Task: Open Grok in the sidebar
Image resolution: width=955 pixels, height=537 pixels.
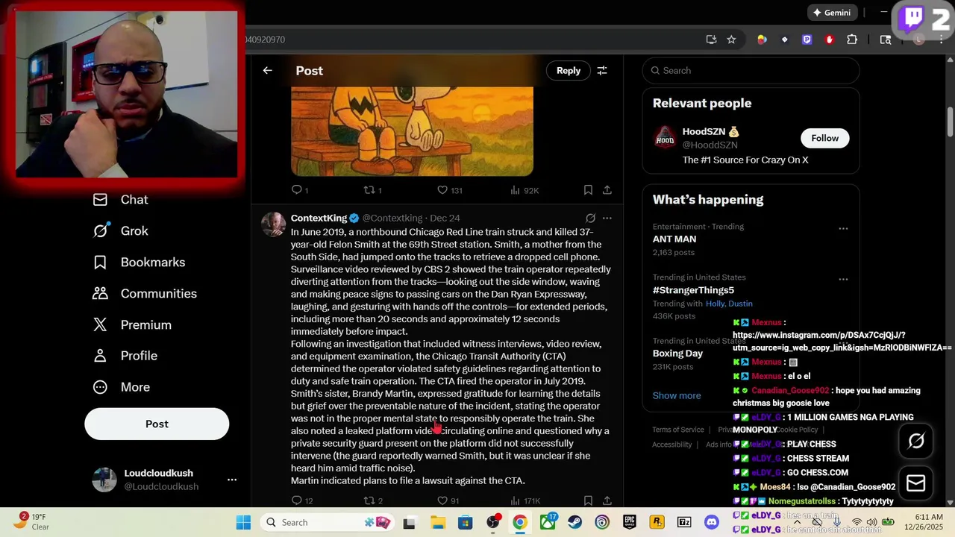Action: [120, 231]
